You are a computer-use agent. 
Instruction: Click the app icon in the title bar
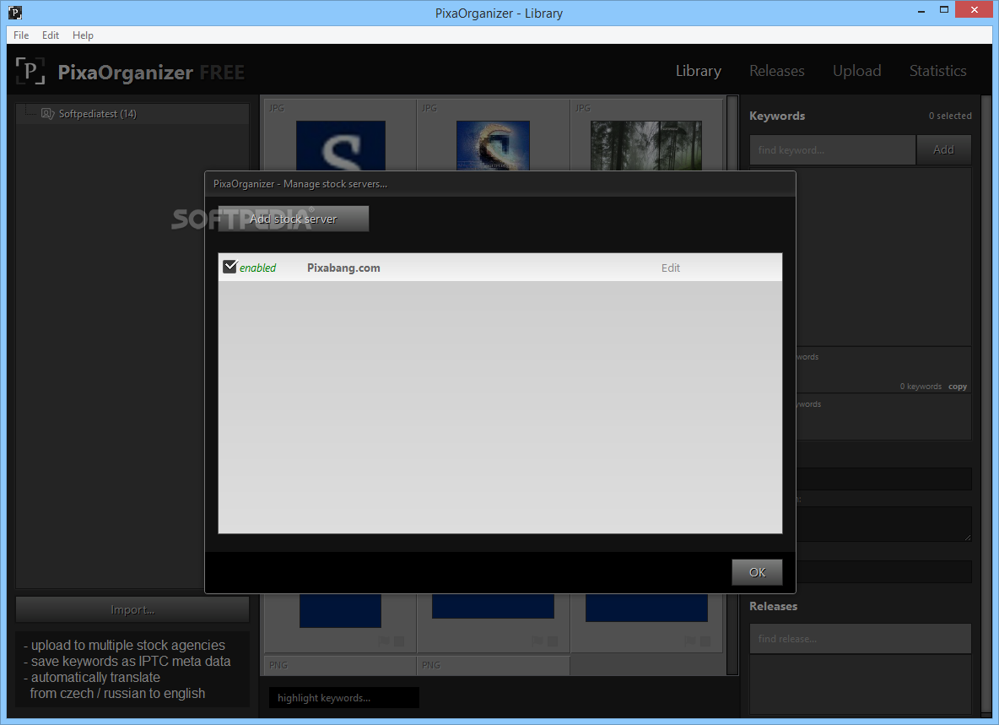tap(14, 12)
